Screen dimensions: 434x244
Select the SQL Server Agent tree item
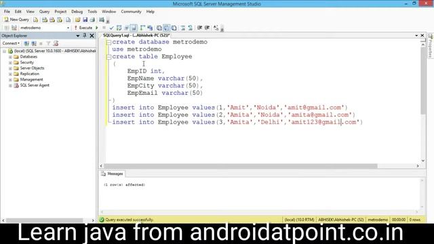tap(35, 85)
